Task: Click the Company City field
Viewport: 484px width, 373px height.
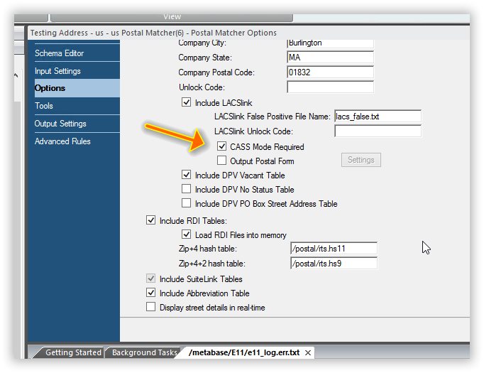Action: (330, 43)
